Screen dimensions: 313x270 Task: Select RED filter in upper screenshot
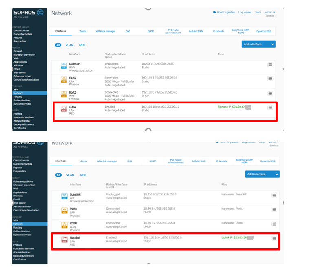pos(82,45)
